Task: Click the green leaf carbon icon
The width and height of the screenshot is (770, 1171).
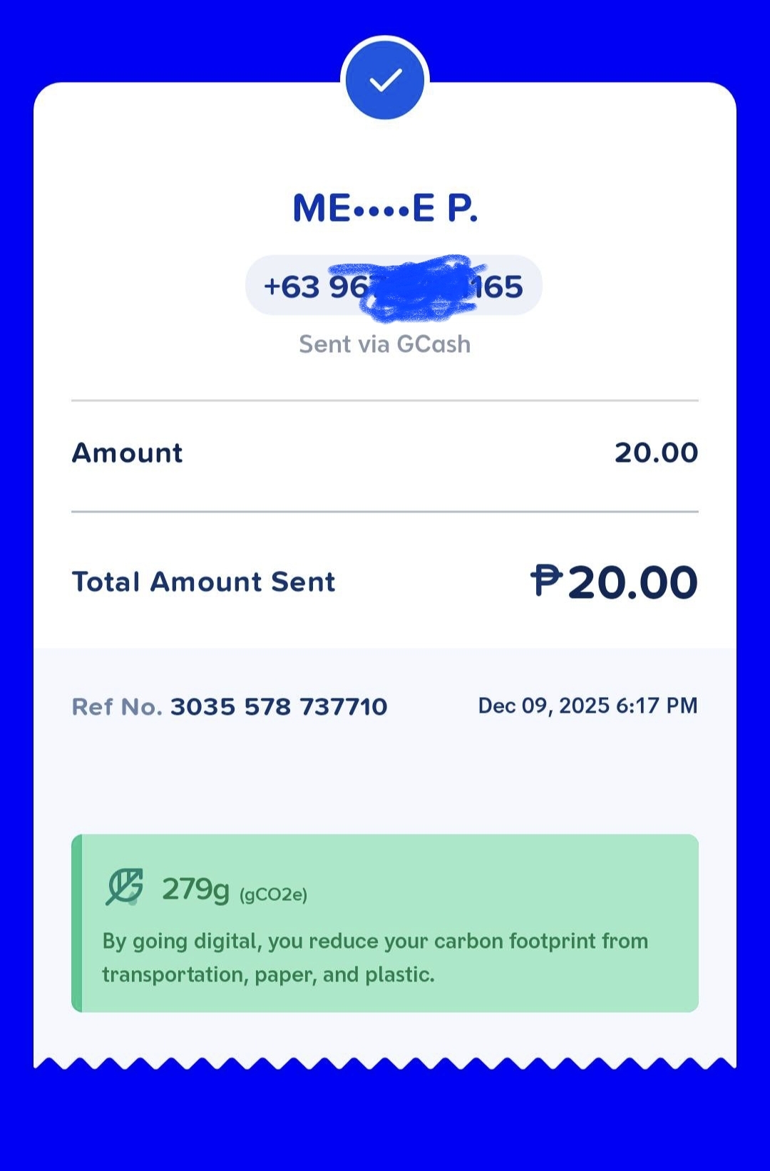Action: [x=125, y=887]
